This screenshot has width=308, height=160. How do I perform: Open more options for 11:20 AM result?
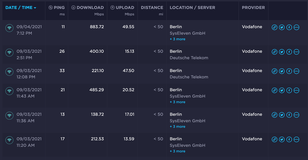pos(297,139)
